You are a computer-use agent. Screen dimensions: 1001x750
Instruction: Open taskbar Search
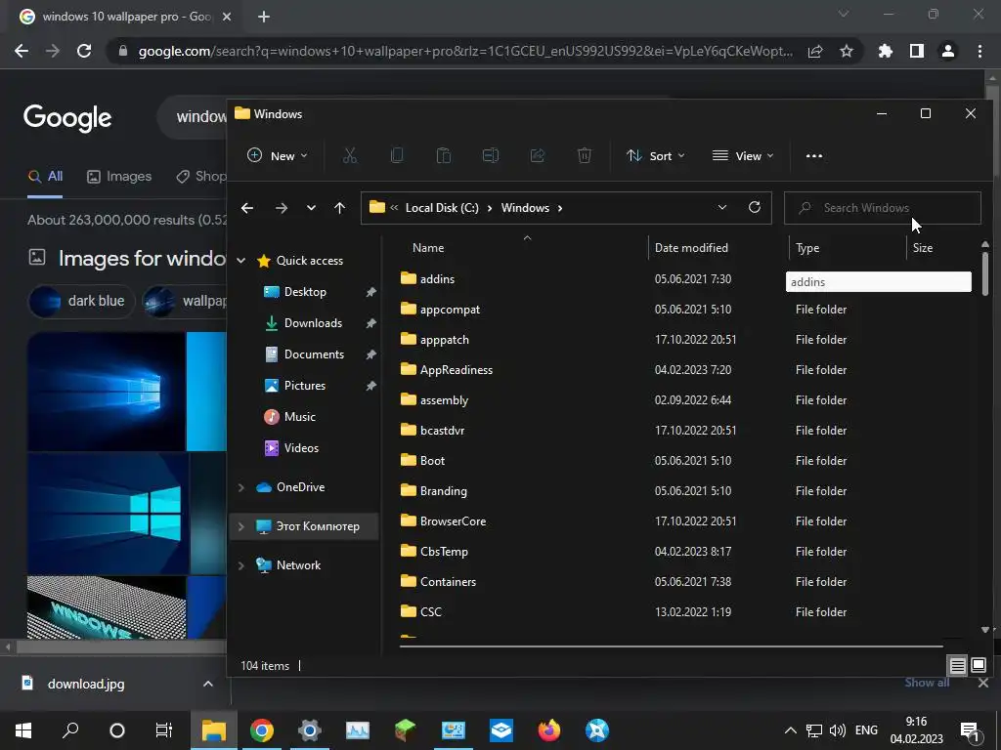(x=70, y=730)
